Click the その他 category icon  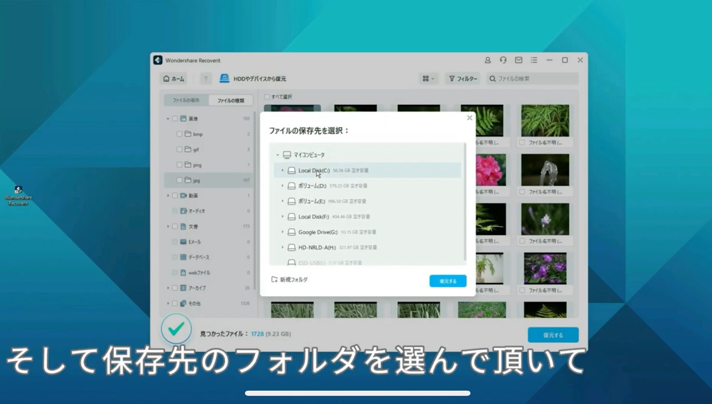pos(183,304)
